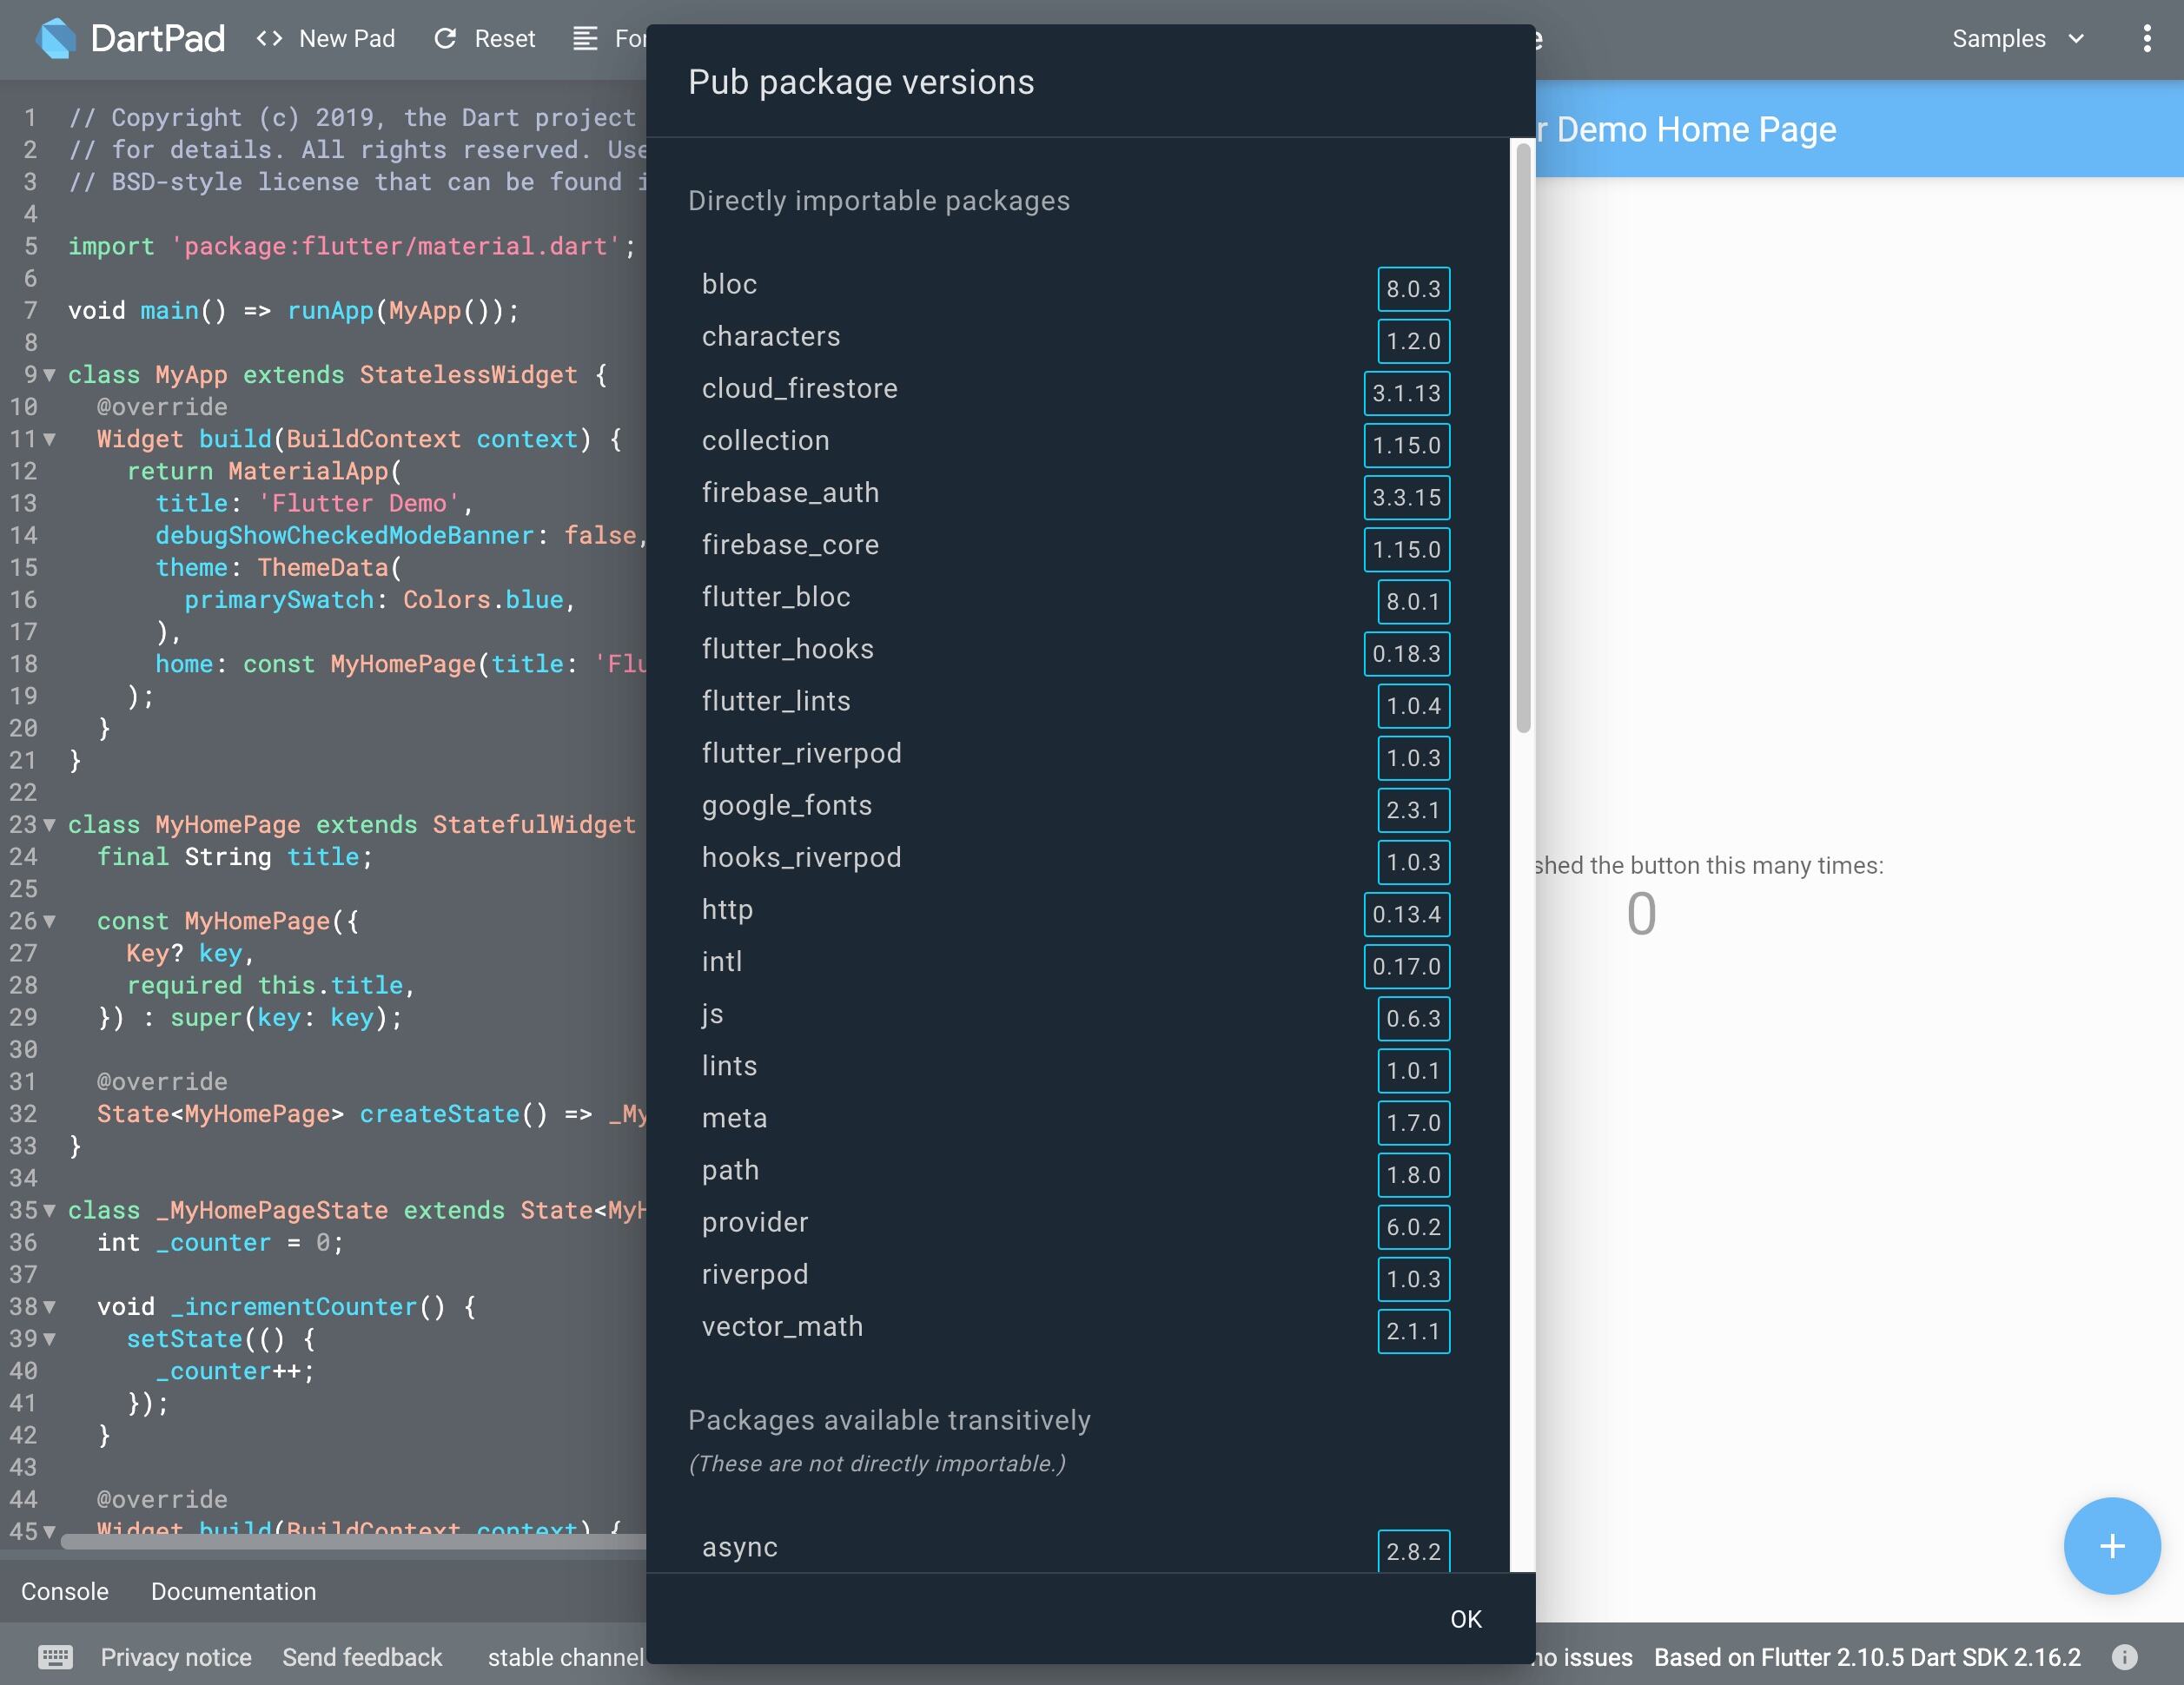Click the 2.3.1 version badge
The width and height of the screenshot is (2184, 1685).
(1413, 810)
